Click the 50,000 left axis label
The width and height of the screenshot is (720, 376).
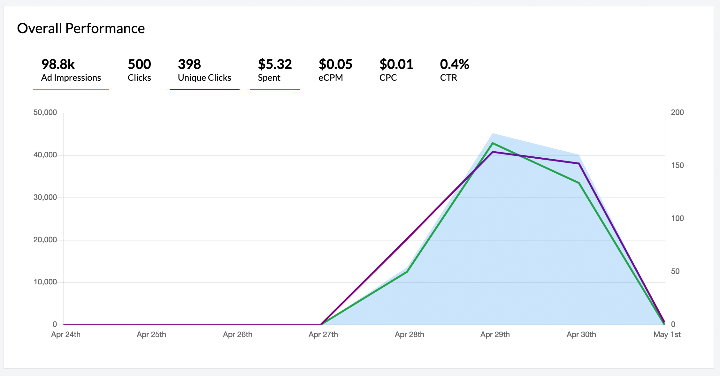coord(45,112)
